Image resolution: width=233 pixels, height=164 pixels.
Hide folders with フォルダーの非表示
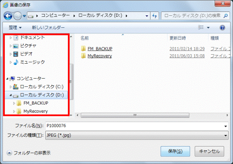coord(29,153)
